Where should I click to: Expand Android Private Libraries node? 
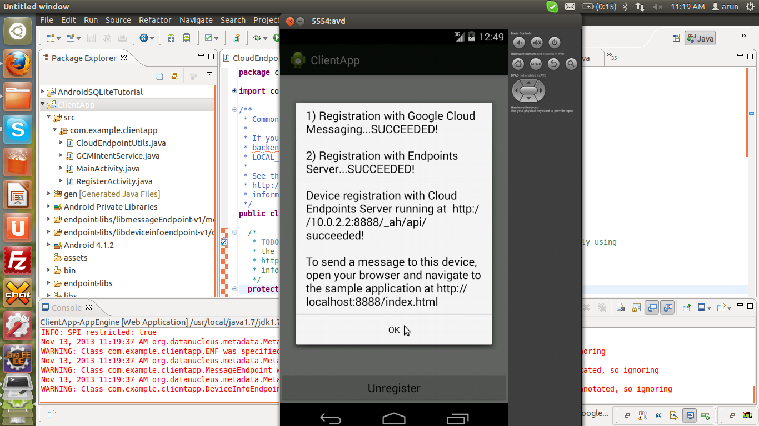(49, 207)
